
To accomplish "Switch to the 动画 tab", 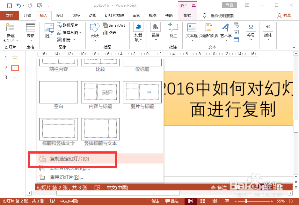I will 92,15.
